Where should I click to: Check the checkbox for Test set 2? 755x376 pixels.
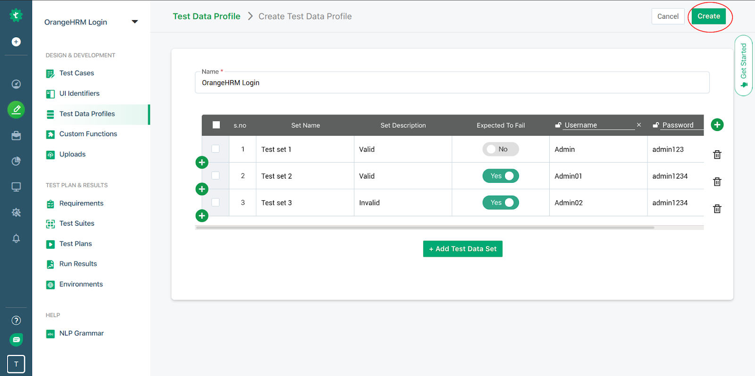tap(216, 175)
